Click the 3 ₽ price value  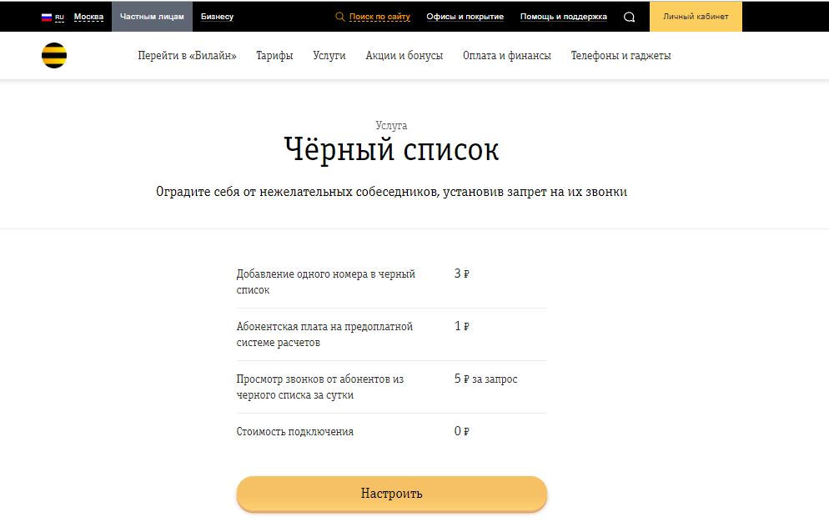462,274
